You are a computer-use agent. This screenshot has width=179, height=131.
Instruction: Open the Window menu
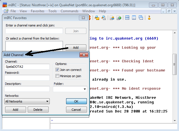89,11
